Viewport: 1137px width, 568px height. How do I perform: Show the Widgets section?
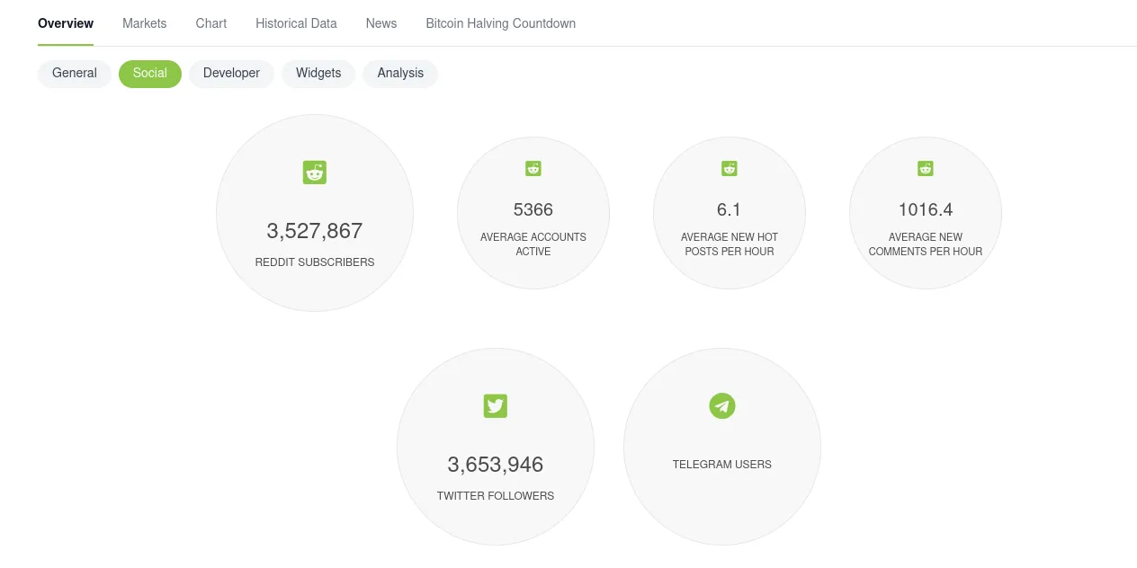[x=318, y=74]
